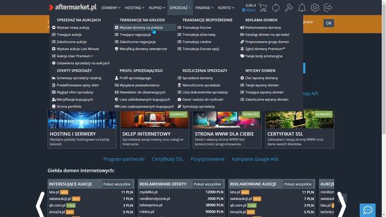Screen dimensions: 386x217
Task: Open the Hosting i serwery card
Action: click(x=82, y=129)
